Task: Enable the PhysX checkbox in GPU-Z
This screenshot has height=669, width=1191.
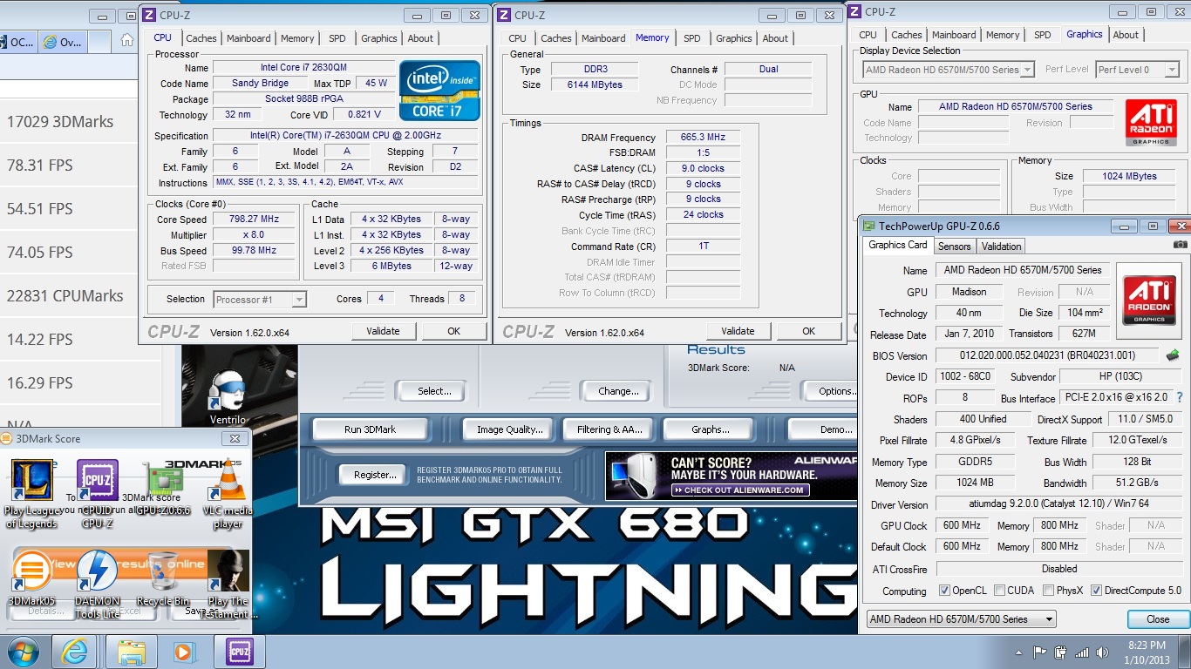Action: click(x=1047, y=591)
